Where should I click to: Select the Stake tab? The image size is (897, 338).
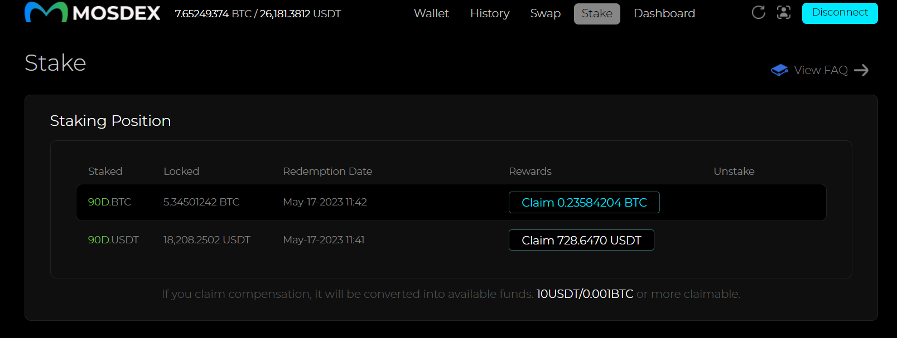[597, 13]
